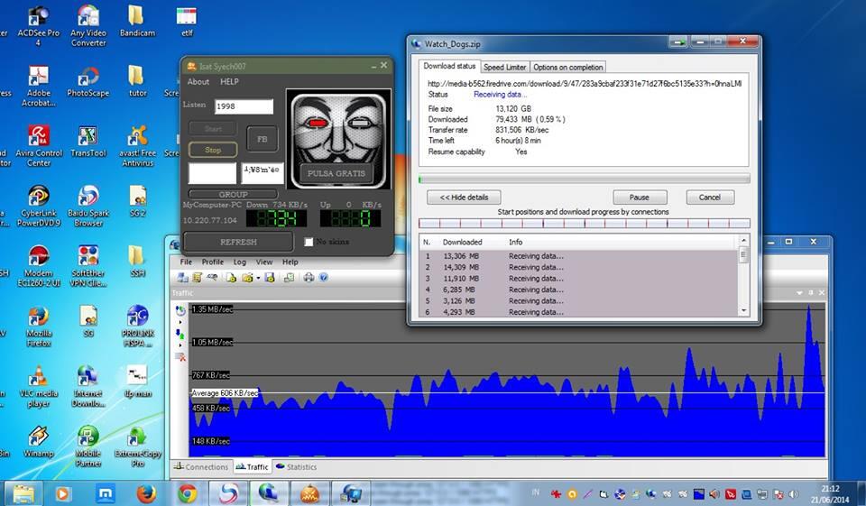
Task: Click the red X clear icon beside traffic graph
Action: click(x=180, y=357)
